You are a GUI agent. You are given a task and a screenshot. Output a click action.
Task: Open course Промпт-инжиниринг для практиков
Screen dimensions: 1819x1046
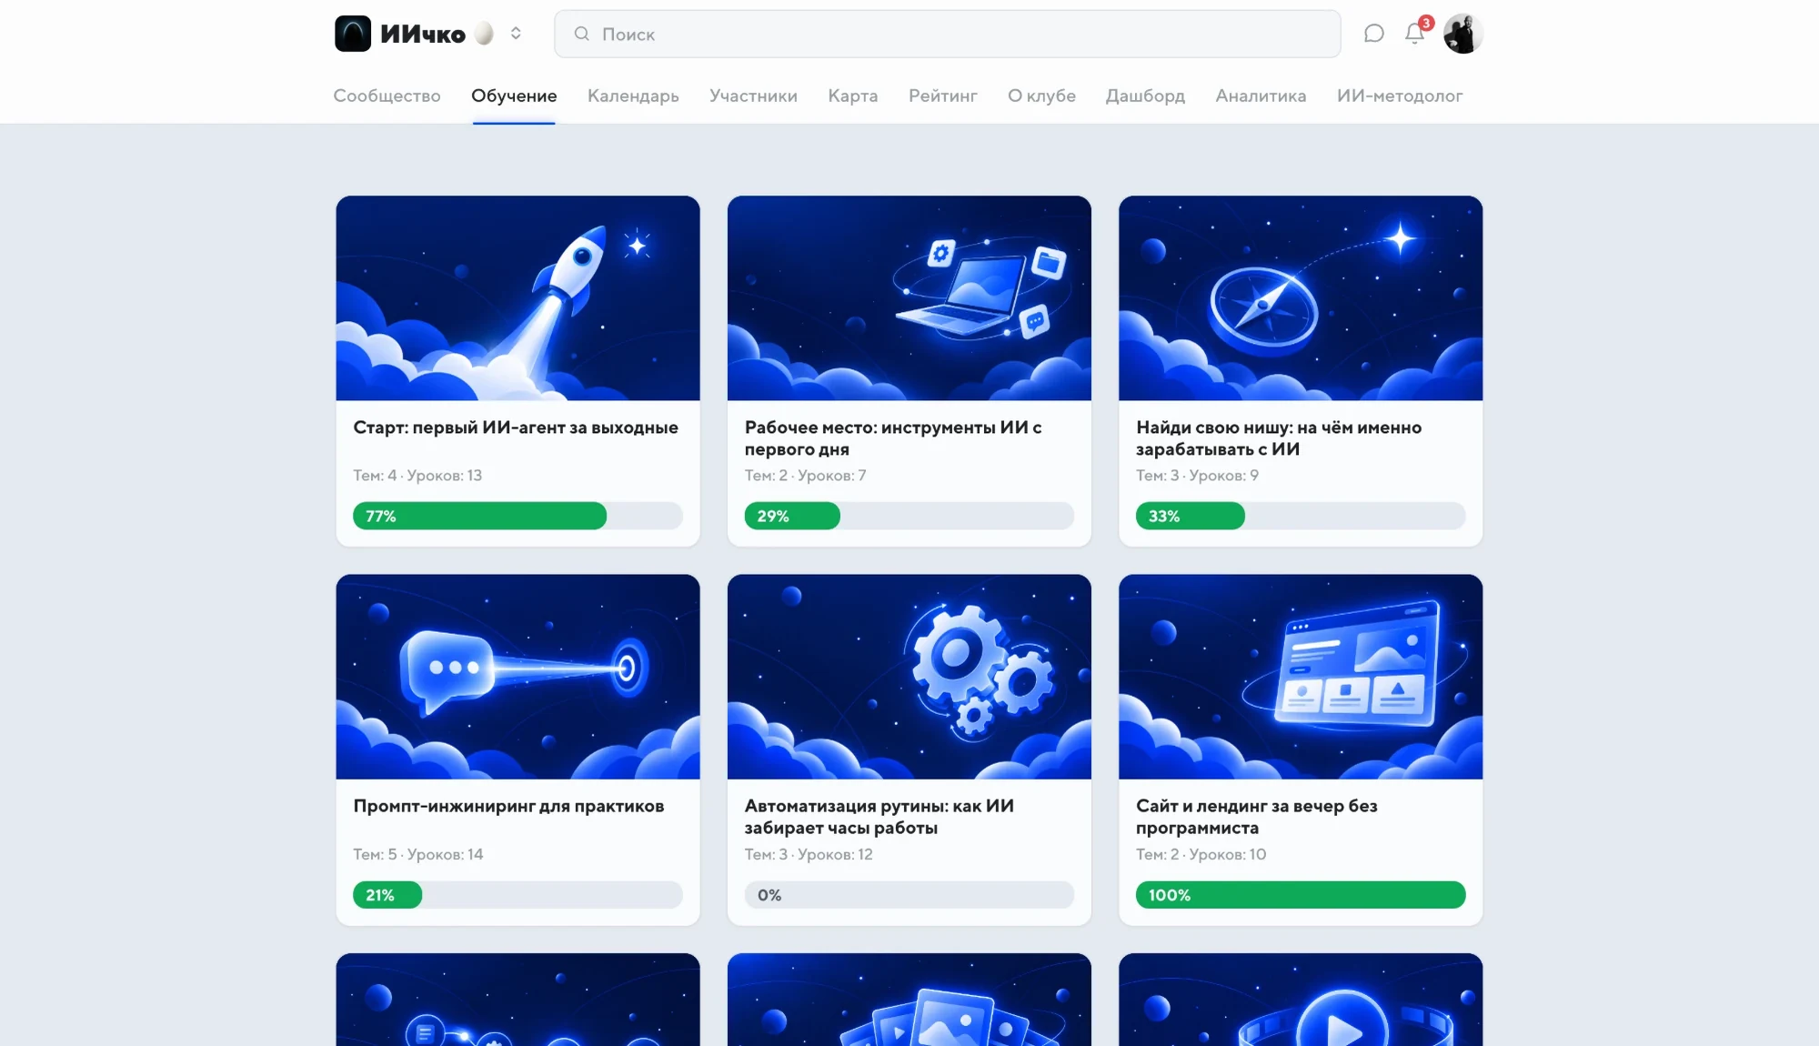[x=508, y=806]
